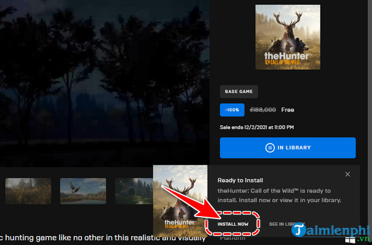
Task: Click the Free price label
Action: click(288, 110)
